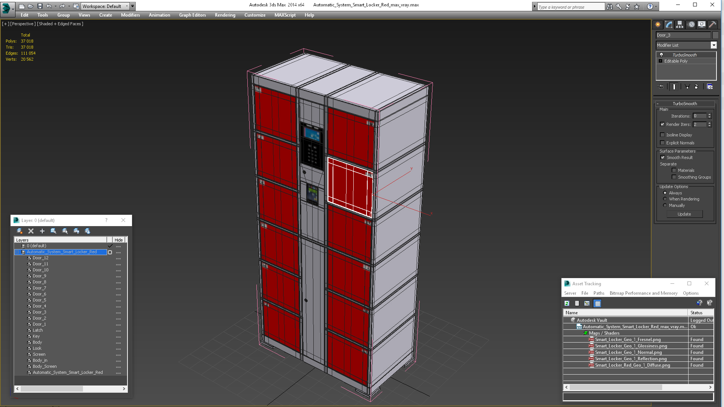Open the Bitmap Performance and Memory menu
The image size is (724, 407).
point(643,293)
